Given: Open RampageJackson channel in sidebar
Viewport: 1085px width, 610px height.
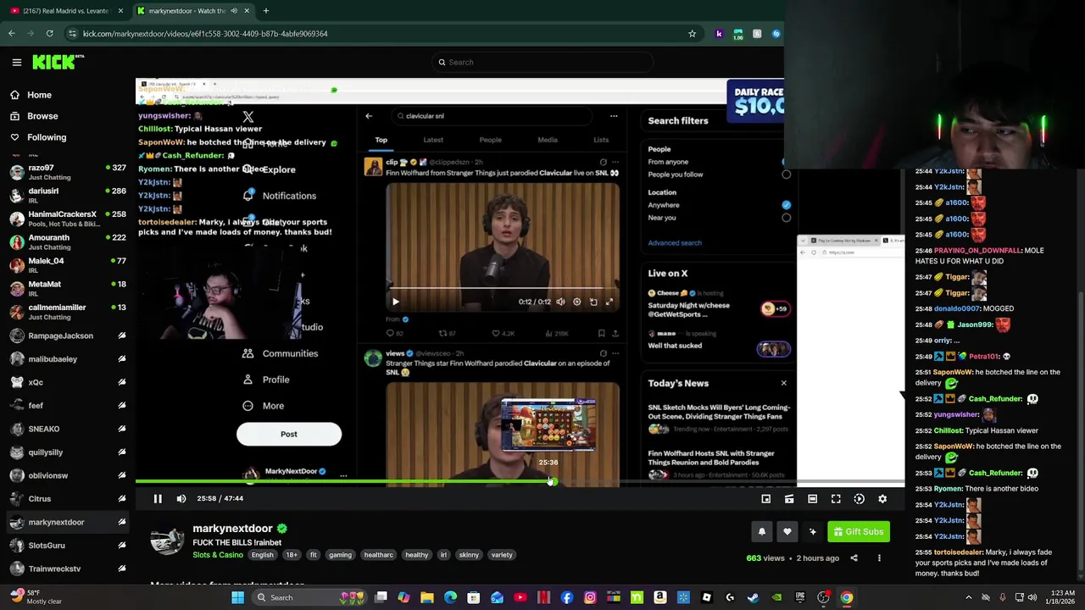Looking at the screenshot, I should [68, 335].
